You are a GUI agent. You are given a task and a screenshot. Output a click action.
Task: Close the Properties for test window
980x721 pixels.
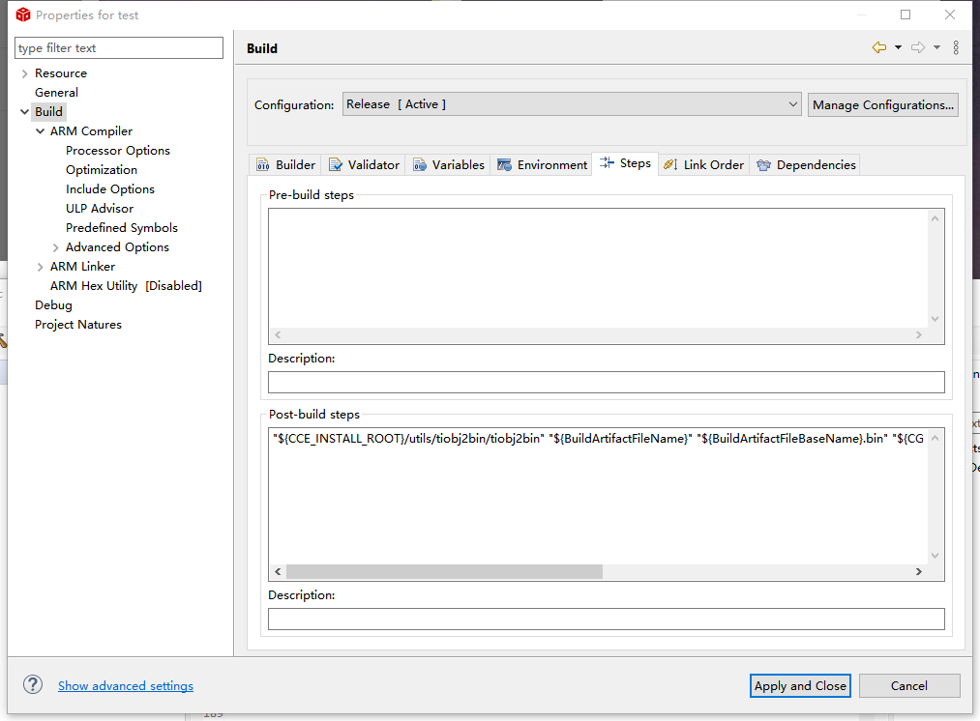coord(950,14)
